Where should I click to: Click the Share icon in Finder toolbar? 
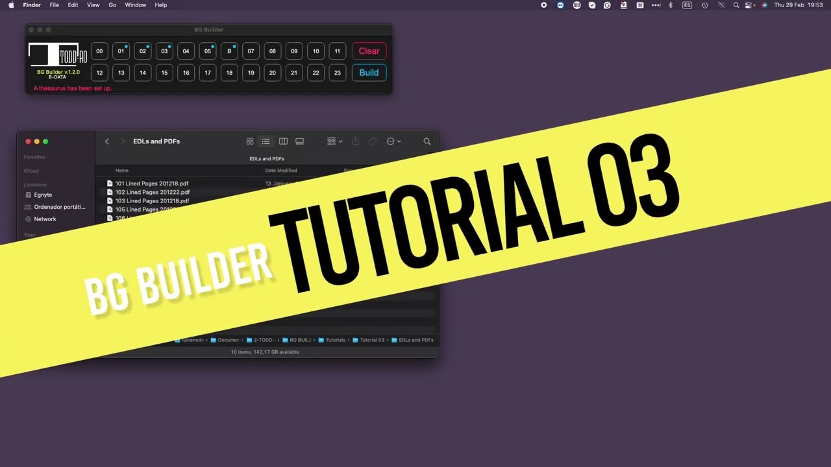(x=355, y=141)
